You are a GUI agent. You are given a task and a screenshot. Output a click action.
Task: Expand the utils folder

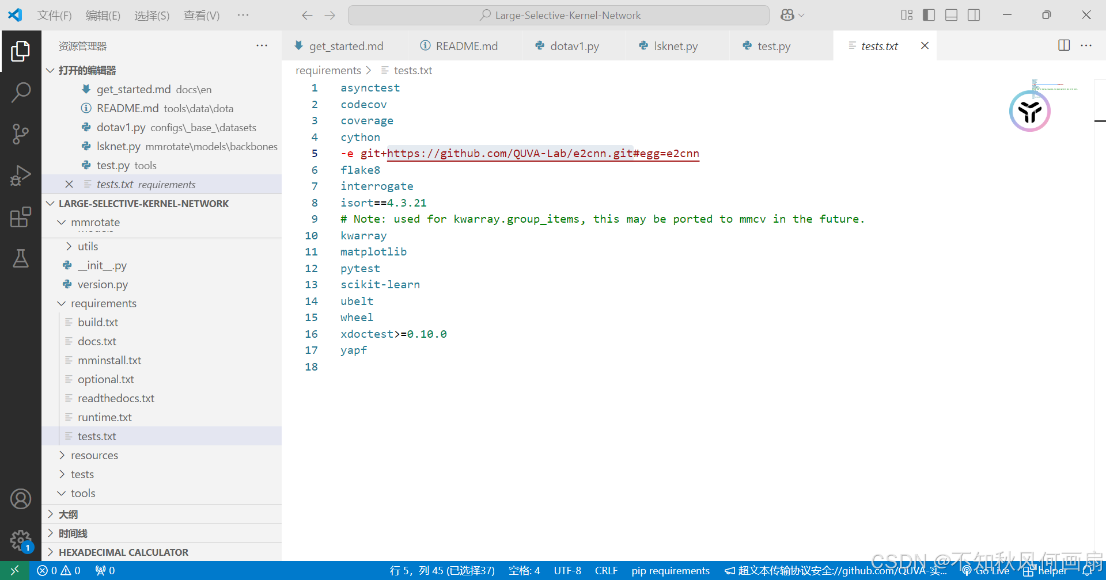161,246
